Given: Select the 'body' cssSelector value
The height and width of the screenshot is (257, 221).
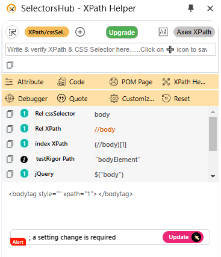Looking at the screenshot, I should (x=102, y=114).
